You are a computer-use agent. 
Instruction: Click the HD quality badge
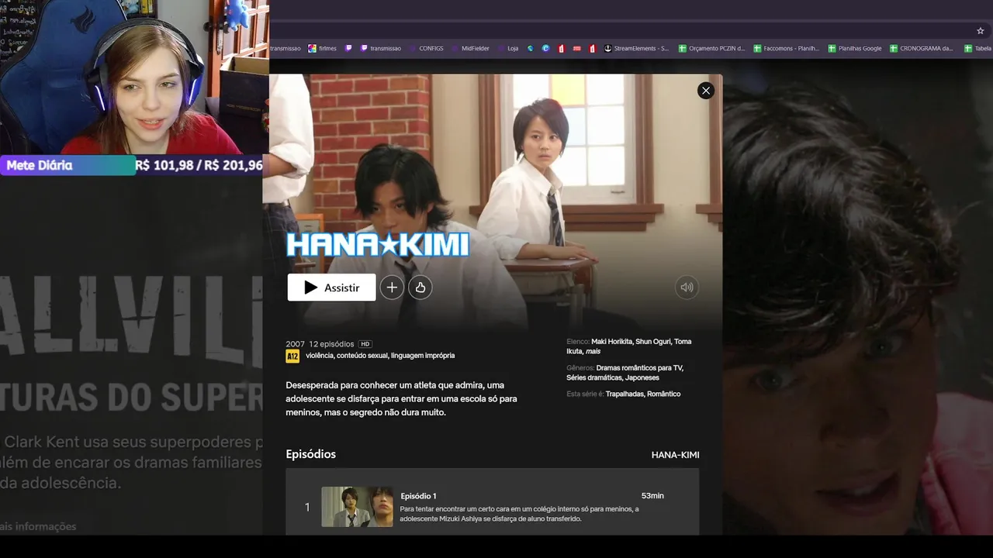coord(365,344)
